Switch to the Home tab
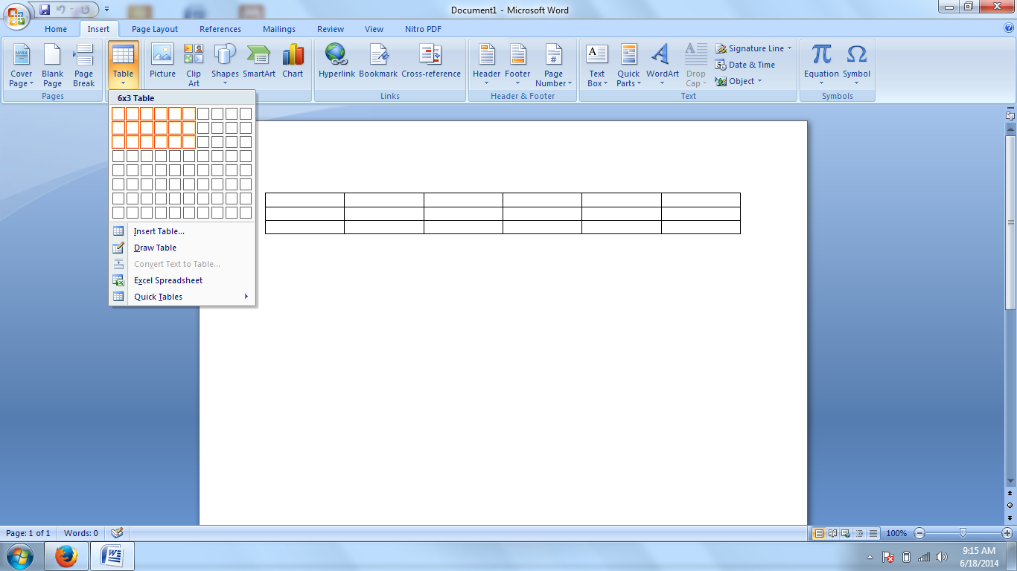This screenshot has width=1017, height=571. pyautogui.click(x=56, y=29)
